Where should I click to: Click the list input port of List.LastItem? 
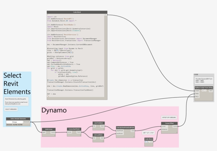pyautogui.click(x=94, y=138)
